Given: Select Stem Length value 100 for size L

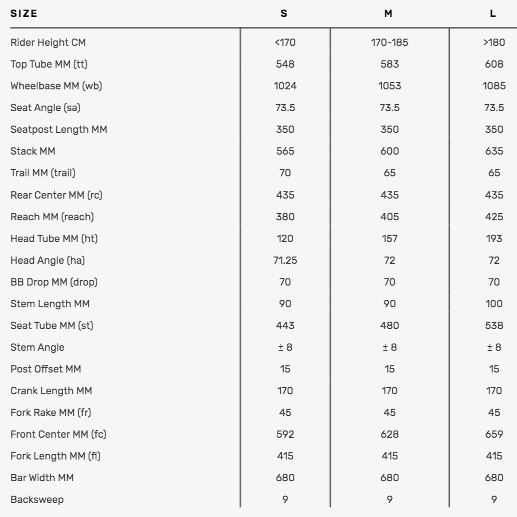Looking at the screenshot, I should pyautogui.click(x=494, y=304).
